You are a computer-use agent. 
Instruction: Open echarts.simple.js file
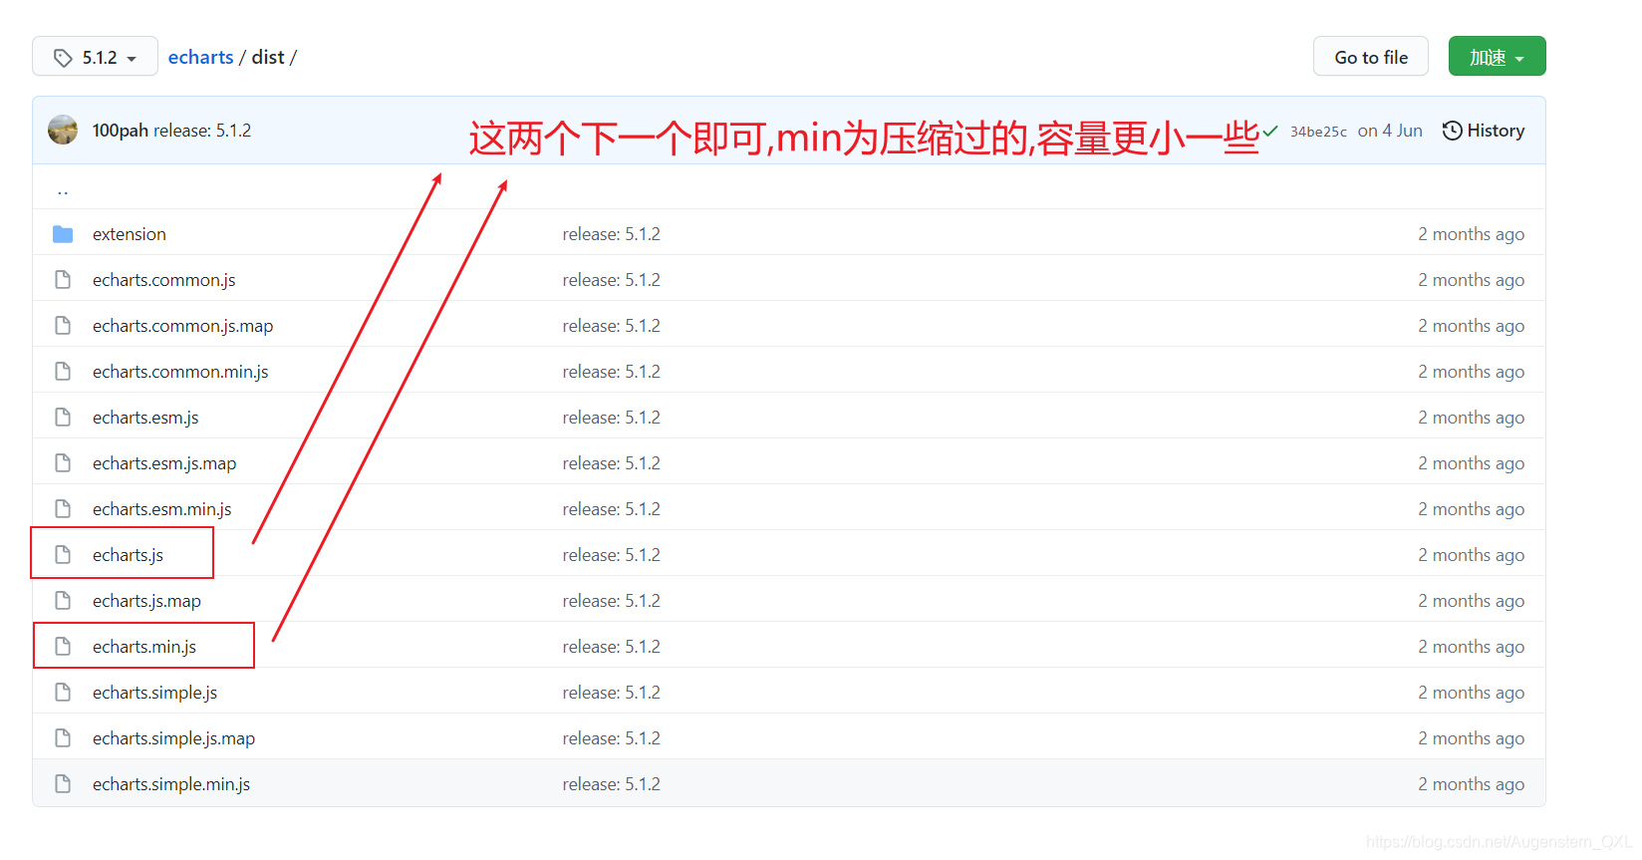154,693
